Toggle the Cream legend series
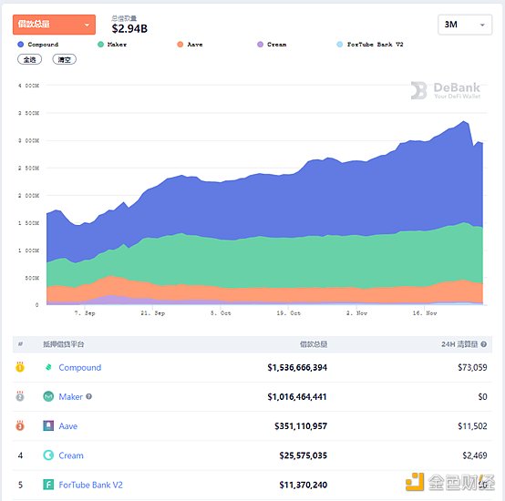 [x=272, y=45]
